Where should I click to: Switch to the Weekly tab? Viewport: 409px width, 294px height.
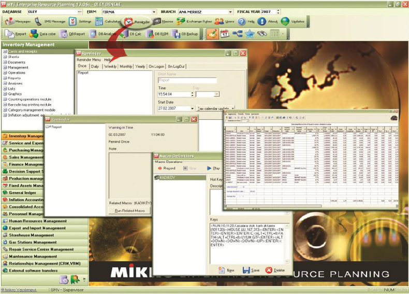click(110, 66)
